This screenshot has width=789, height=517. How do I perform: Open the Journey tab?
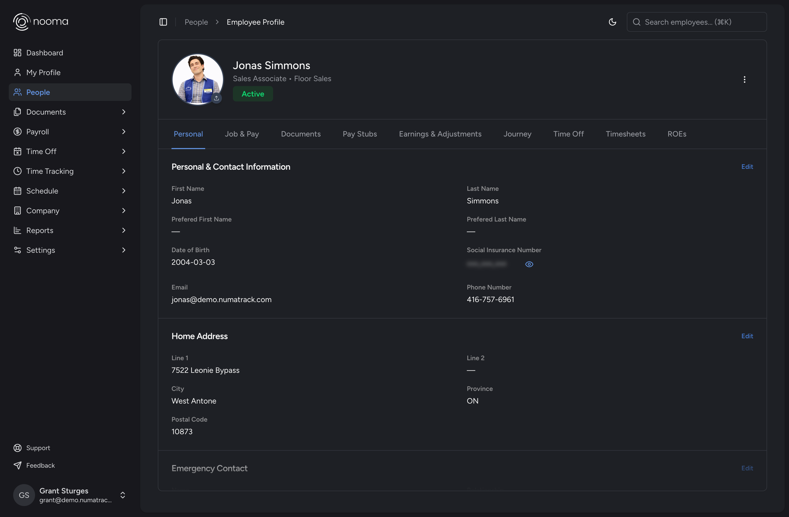click(517, 134)
